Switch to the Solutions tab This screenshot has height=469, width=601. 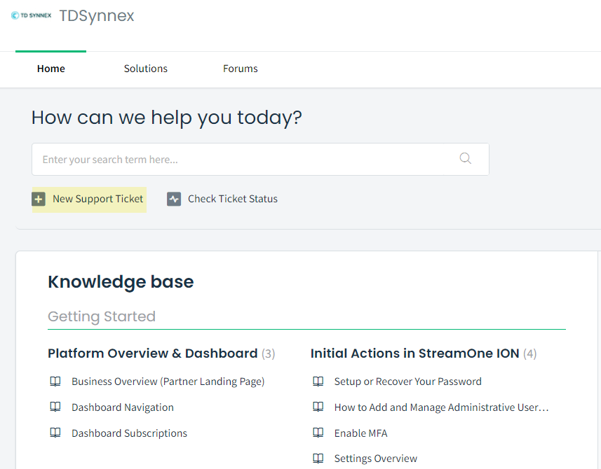coord(146,69)
